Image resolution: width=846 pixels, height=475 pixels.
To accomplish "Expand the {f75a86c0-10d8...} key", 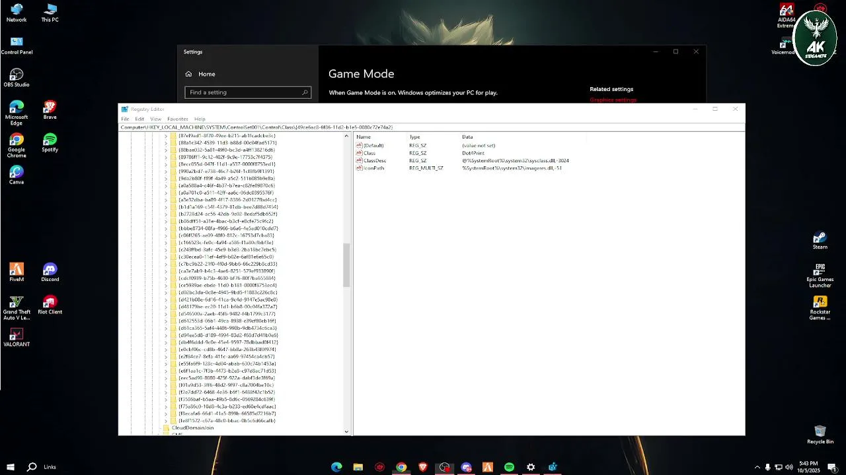I will (166, 406).
